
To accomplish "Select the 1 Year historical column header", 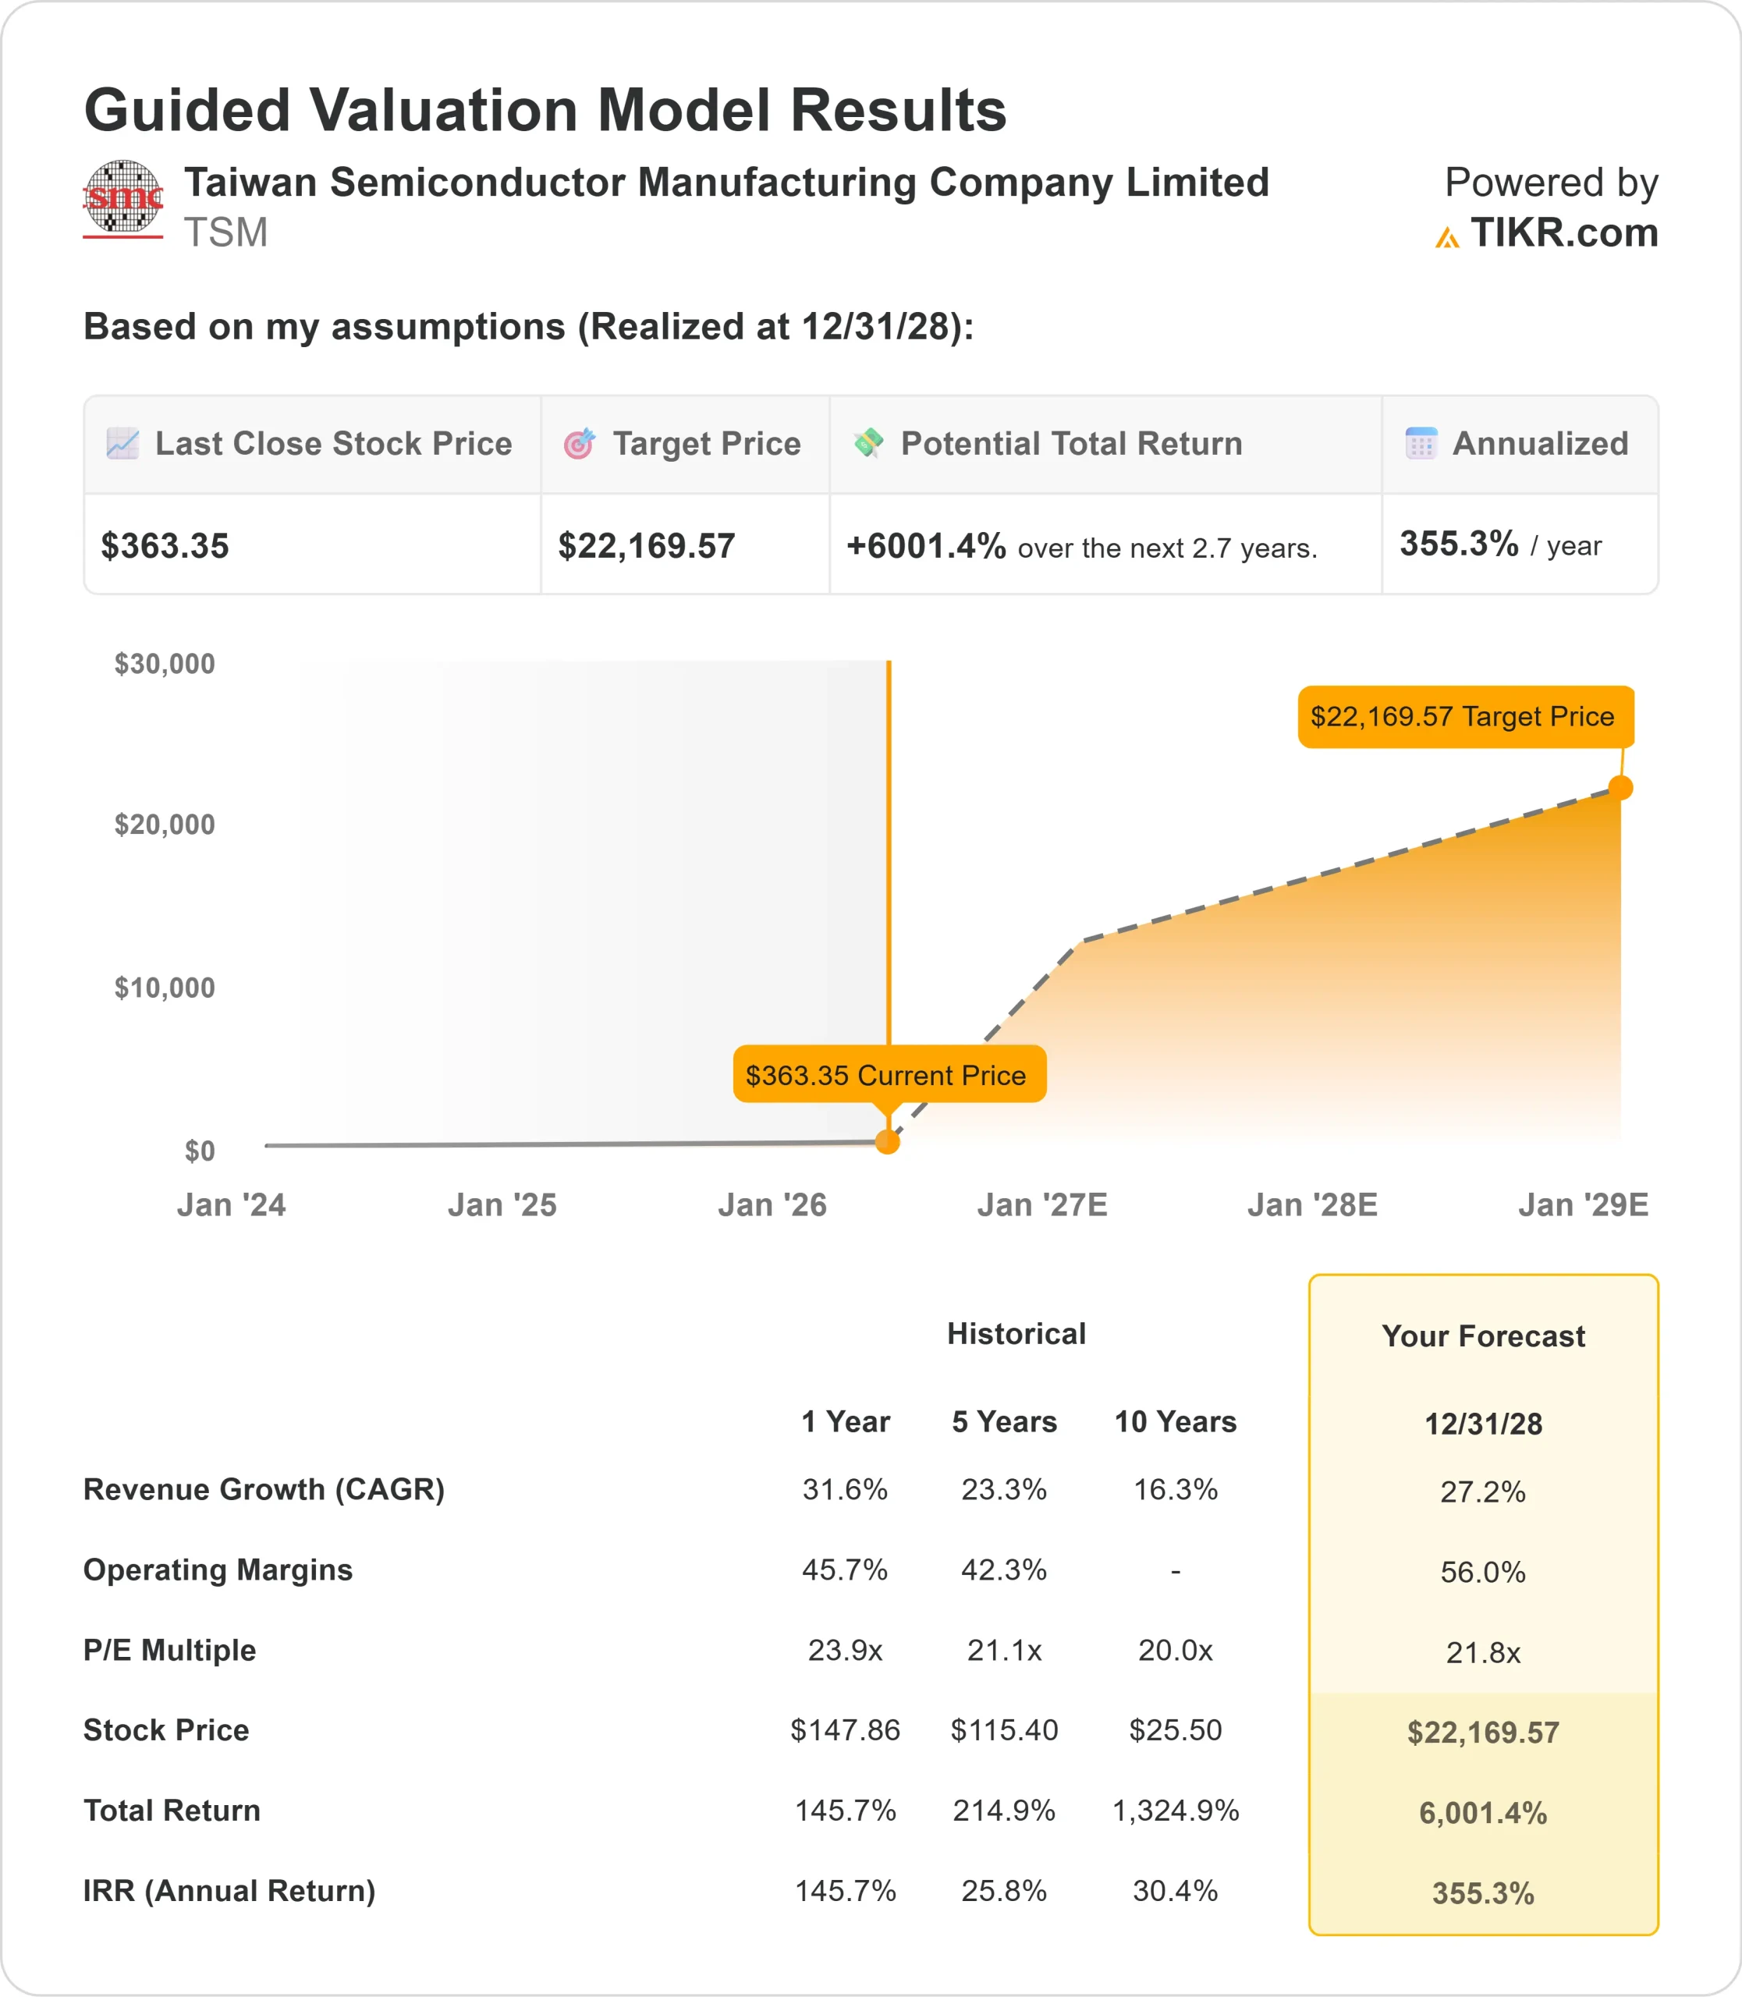I will tap(845, 1421).
